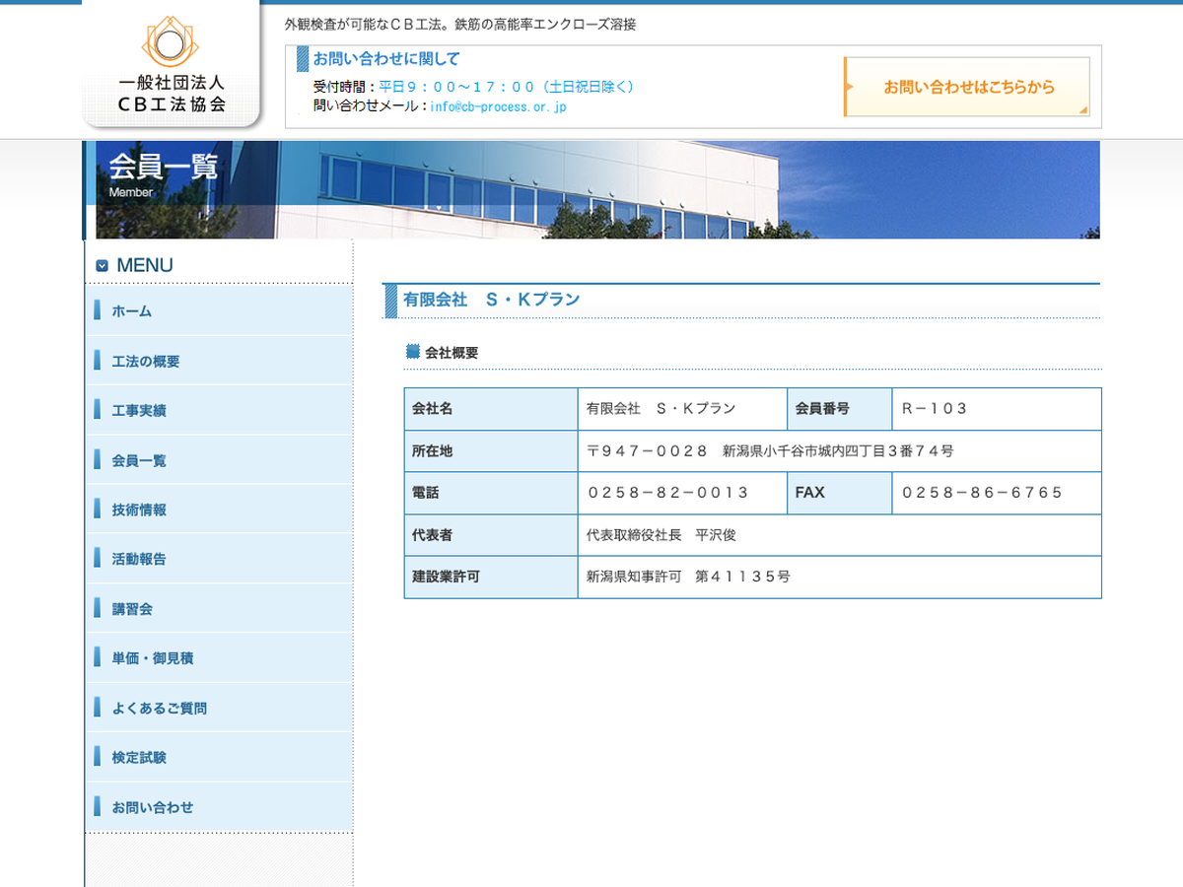Click the MENU header arrow icon
The height and width of the screenshot is (887, 1183).
click(102, 265)
